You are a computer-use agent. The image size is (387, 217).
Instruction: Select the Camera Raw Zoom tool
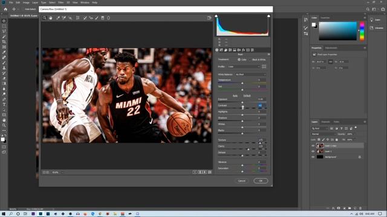45,18
